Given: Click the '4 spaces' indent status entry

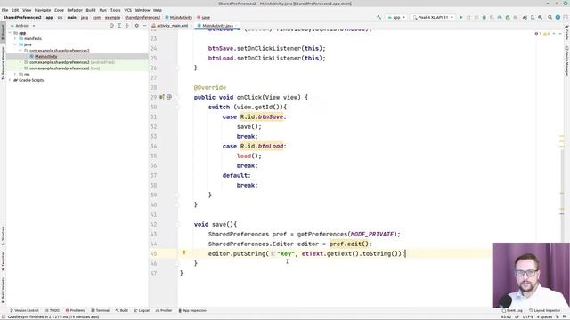Looking at the screenshot, I should click(x=544, y=316).
